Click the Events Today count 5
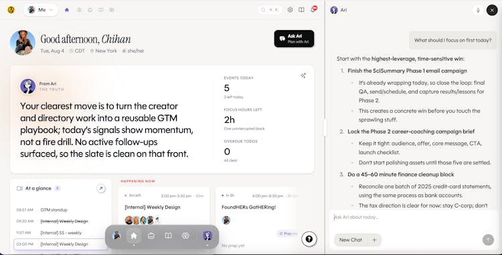Image resolution: width=502 pixels, height=255 pixels. (227, 88)
